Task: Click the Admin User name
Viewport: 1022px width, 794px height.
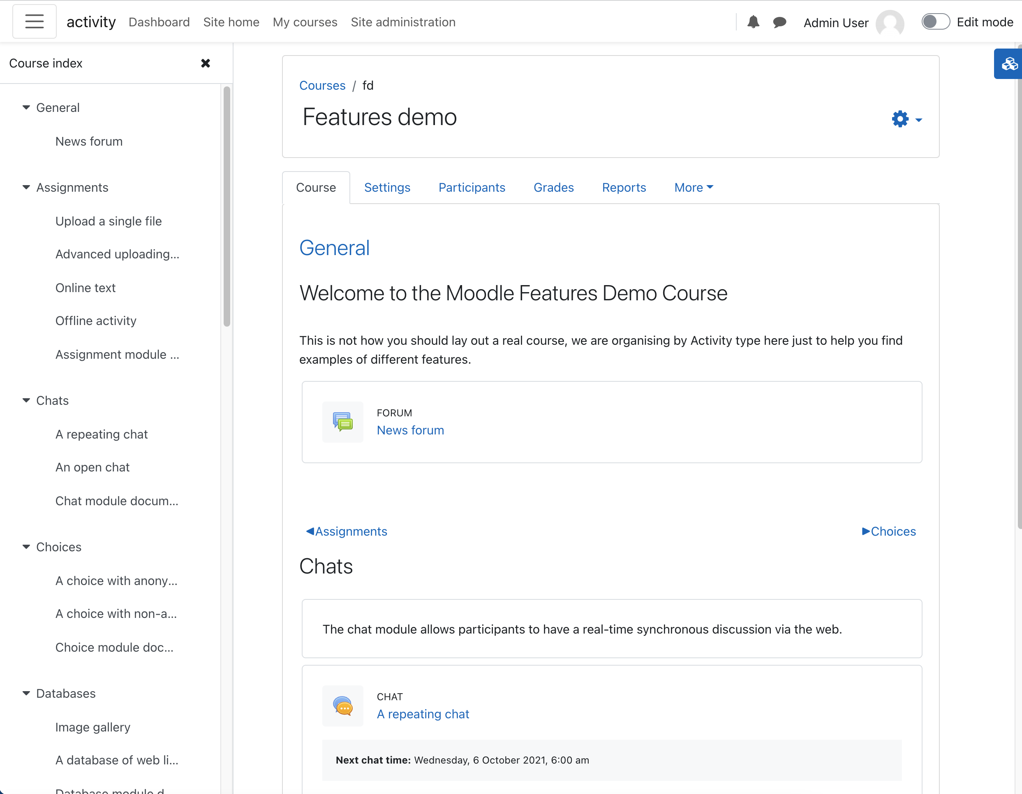Action: click(836, 23)
